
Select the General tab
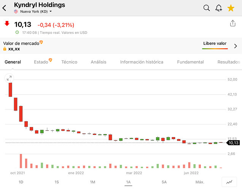click(x=13, y=62)
